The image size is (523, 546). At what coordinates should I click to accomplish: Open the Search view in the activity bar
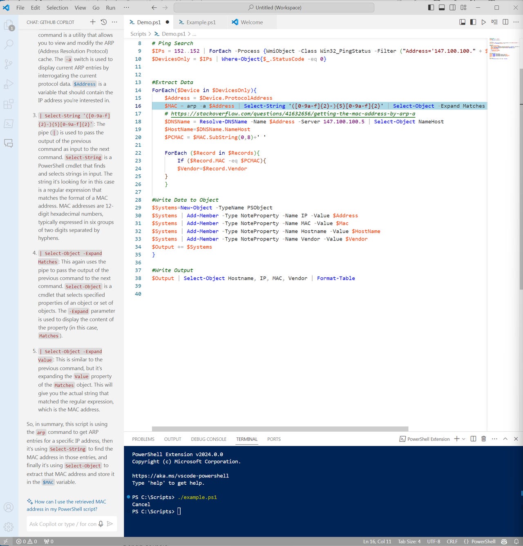[9, 44]
